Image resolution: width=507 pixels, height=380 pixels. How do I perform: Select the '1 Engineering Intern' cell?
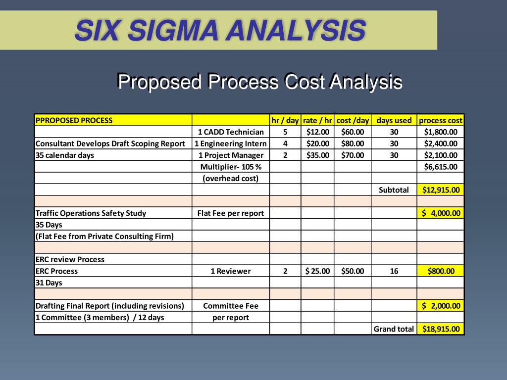click(231, 143)
